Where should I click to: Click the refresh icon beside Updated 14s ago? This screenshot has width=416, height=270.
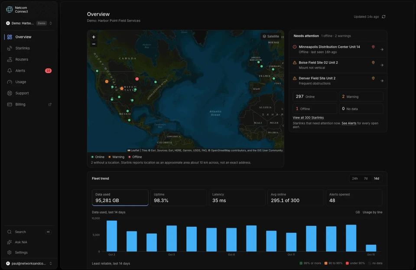[383, 17]
